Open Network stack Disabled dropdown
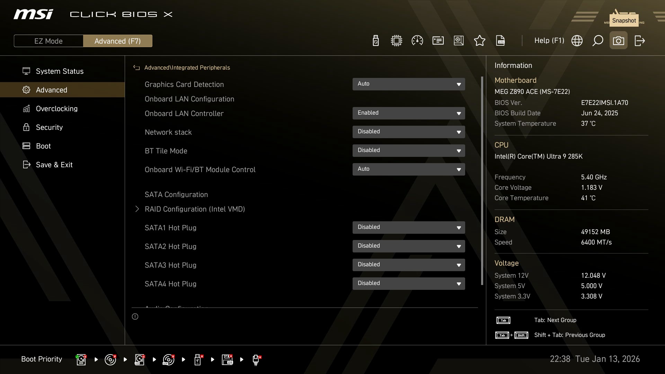665x374 pixels. pyautogui.click(x=408, y=132)
